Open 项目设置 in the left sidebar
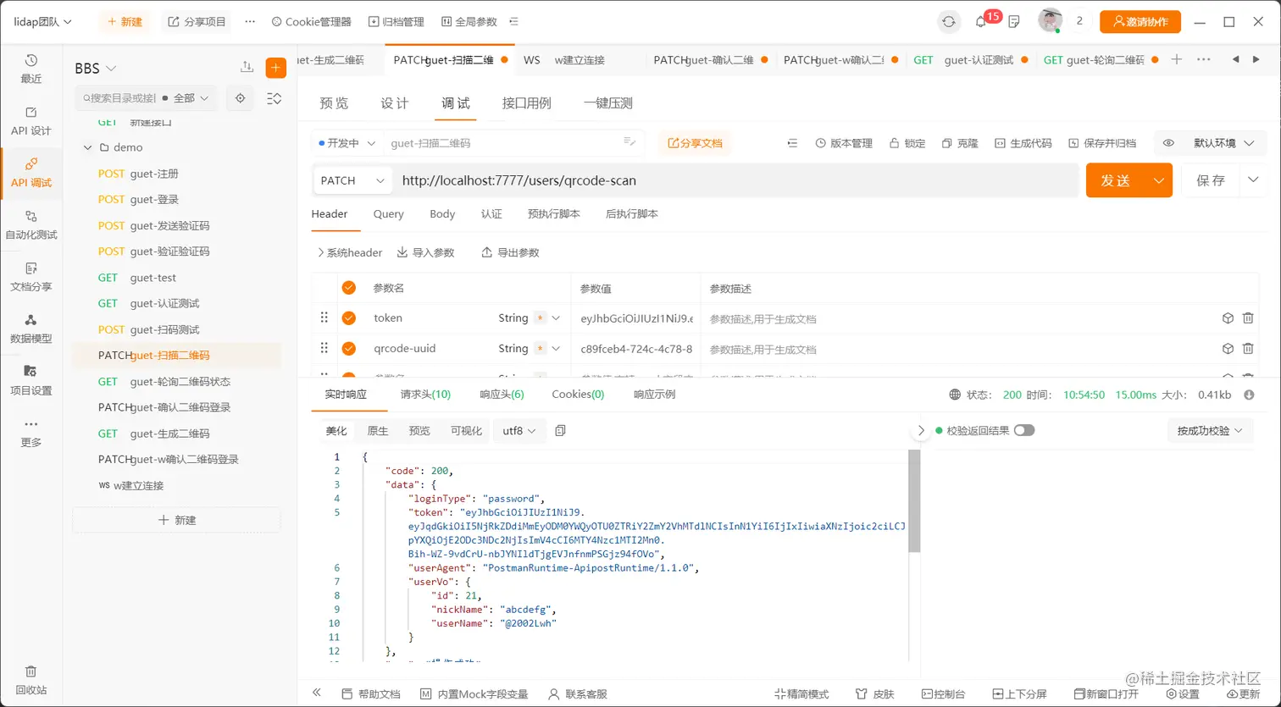Image resolution: width=1281 pixels, height=707 pixels. (31, 381)
